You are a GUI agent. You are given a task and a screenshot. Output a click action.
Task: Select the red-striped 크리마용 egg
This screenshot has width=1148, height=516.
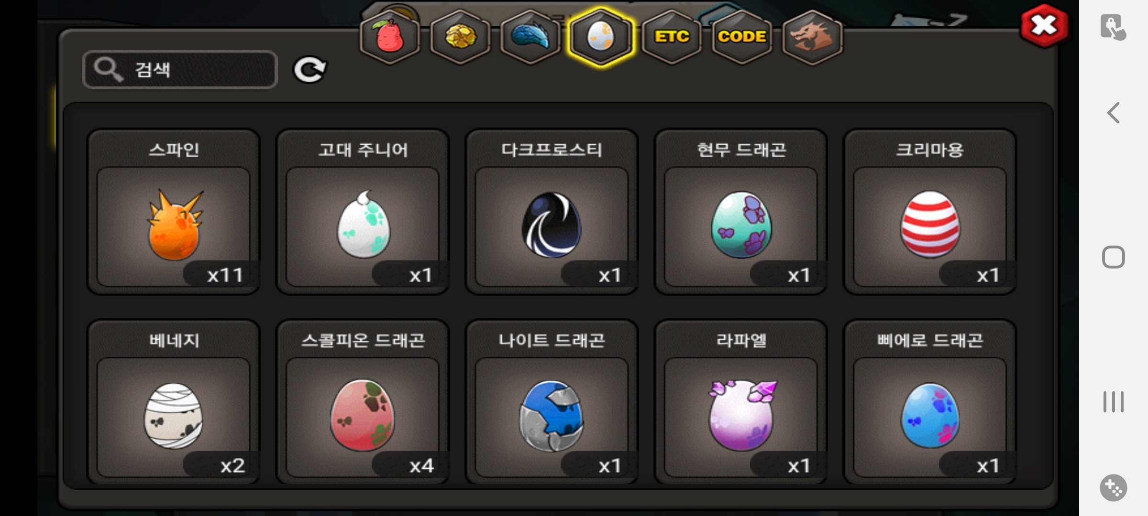coord(930,212)
